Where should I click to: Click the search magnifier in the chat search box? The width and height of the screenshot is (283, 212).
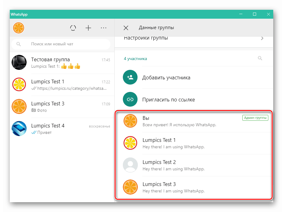tap(19, 44)
